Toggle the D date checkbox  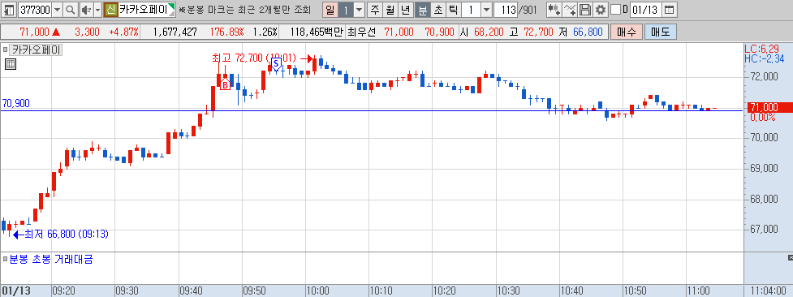[x=615, y=10]
